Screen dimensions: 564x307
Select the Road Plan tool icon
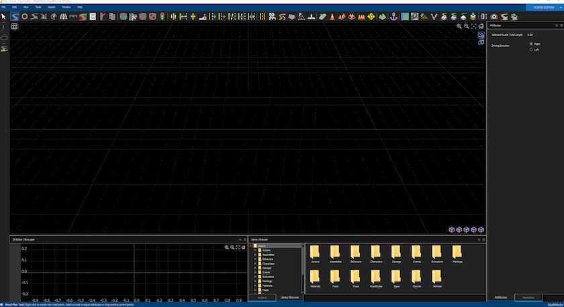pyautogui.click(x=14, y=16)
